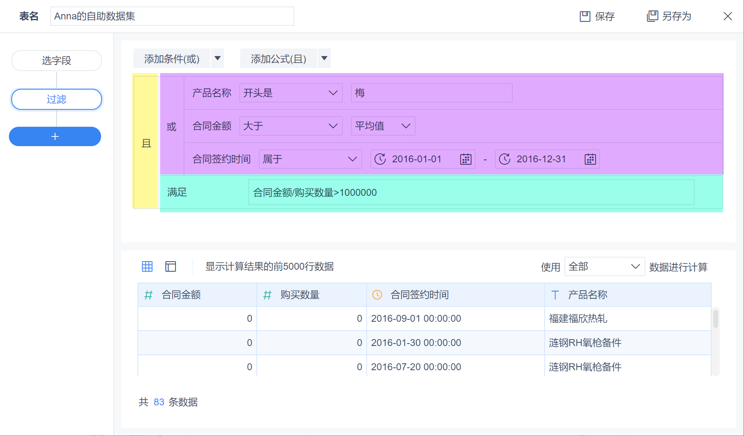Click the 另存为 button label

tap(677, 16)
